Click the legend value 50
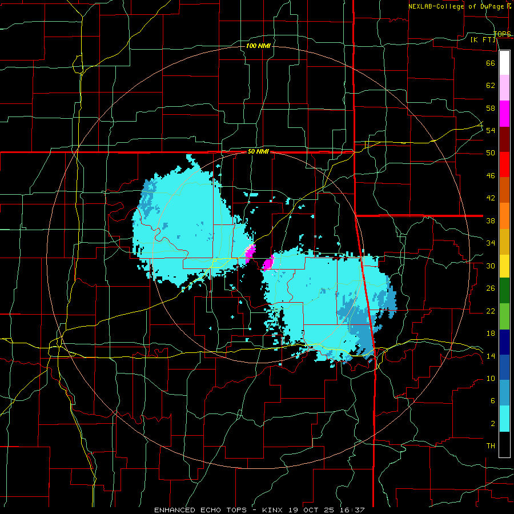The image size is (514, 514). [491, 153]
